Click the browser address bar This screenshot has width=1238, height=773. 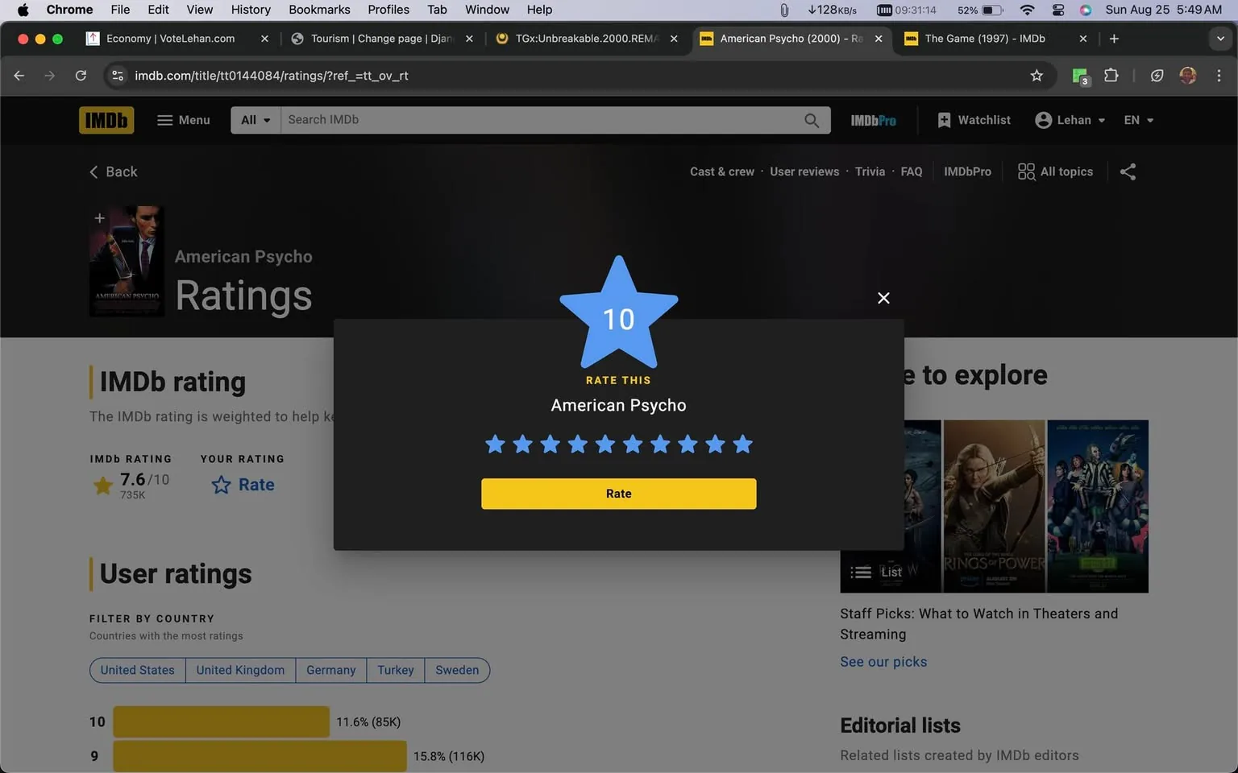pyautogui.click(x=322, y=76)
